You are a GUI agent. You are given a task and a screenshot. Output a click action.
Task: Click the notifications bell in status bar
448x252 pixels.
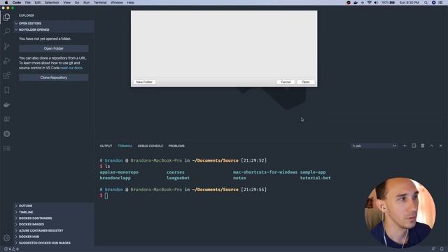442,249
